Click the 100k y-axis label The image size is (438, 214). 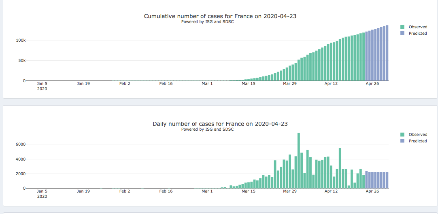click(x=21, y=40)
